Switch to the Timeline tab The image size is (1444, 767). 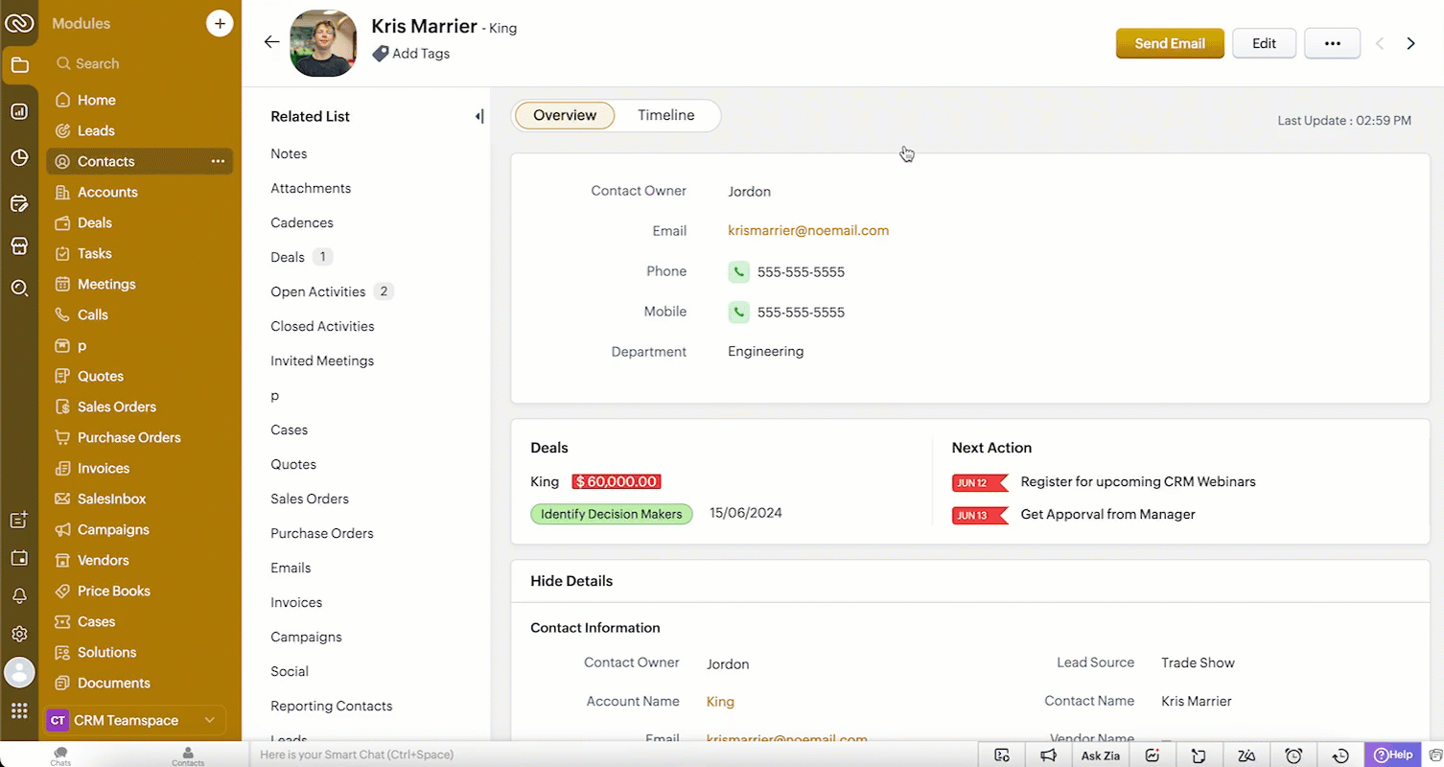point(665,115)
